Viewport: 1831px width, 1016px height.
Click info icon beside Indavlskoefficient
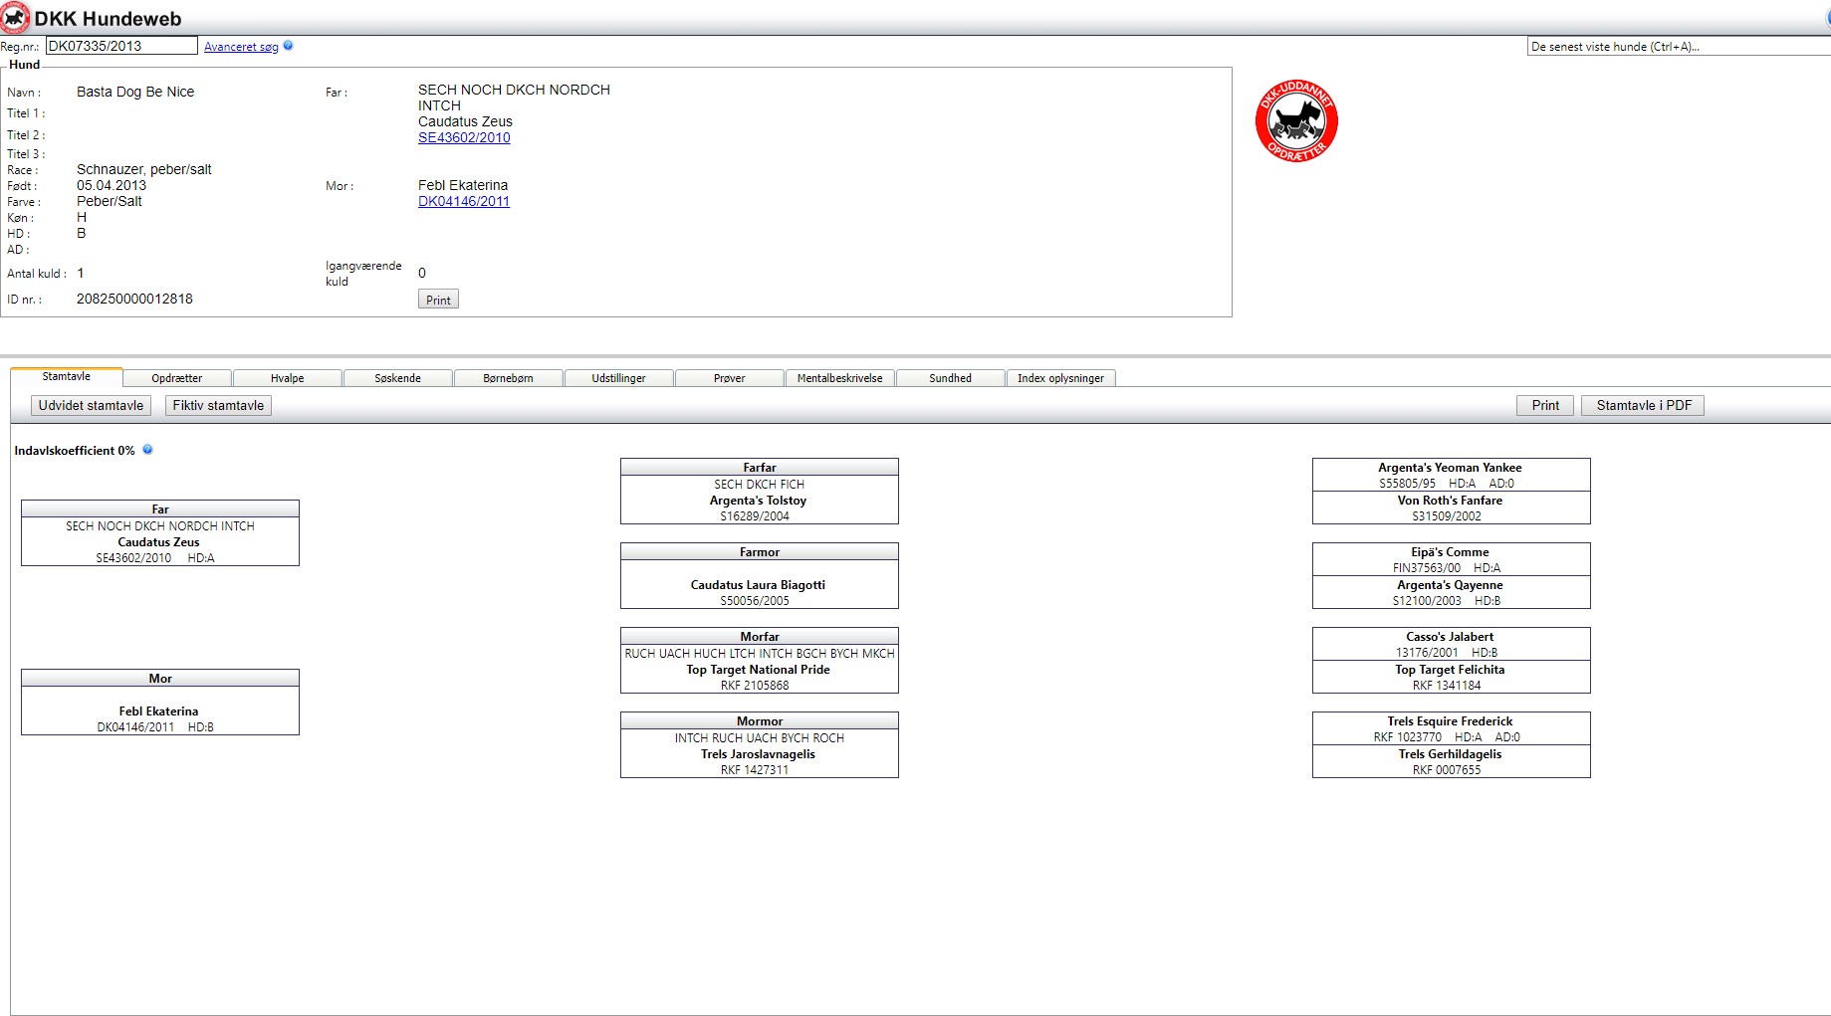click(x=147, y=450)
